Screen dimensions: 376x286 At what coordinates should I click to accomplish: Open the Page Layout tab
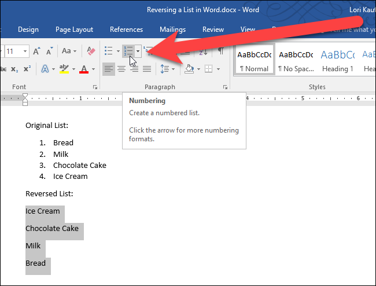(x=74, y=30)
